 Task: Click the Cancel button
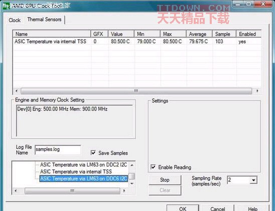(x=218, y=208)
